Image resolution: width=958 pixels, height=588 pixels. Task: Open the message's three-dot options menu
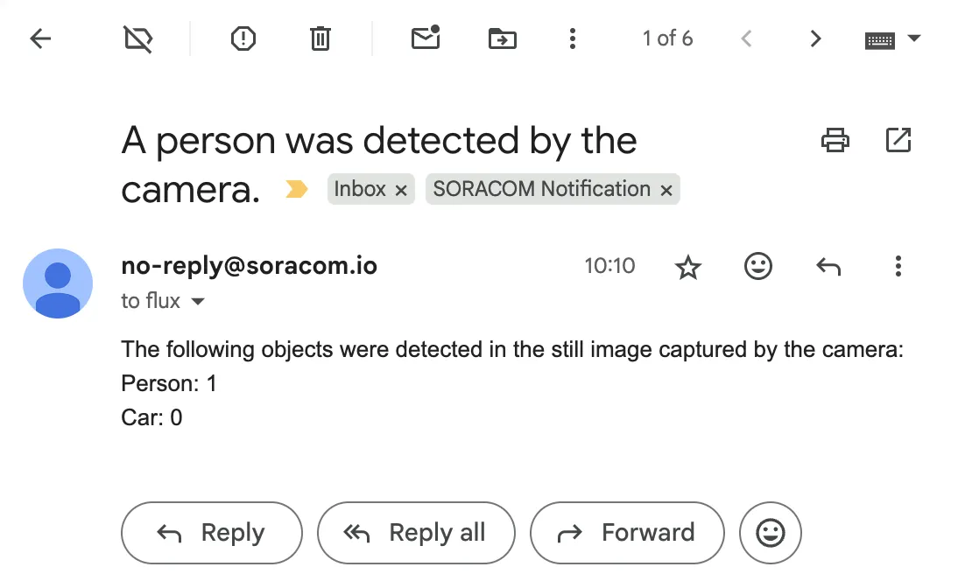coord(898,266)
